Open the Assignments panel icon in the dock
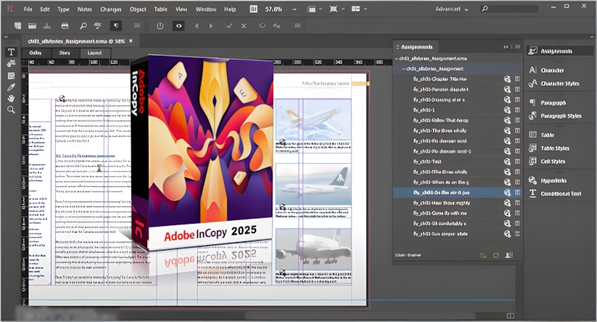 (x=533, y=51)
